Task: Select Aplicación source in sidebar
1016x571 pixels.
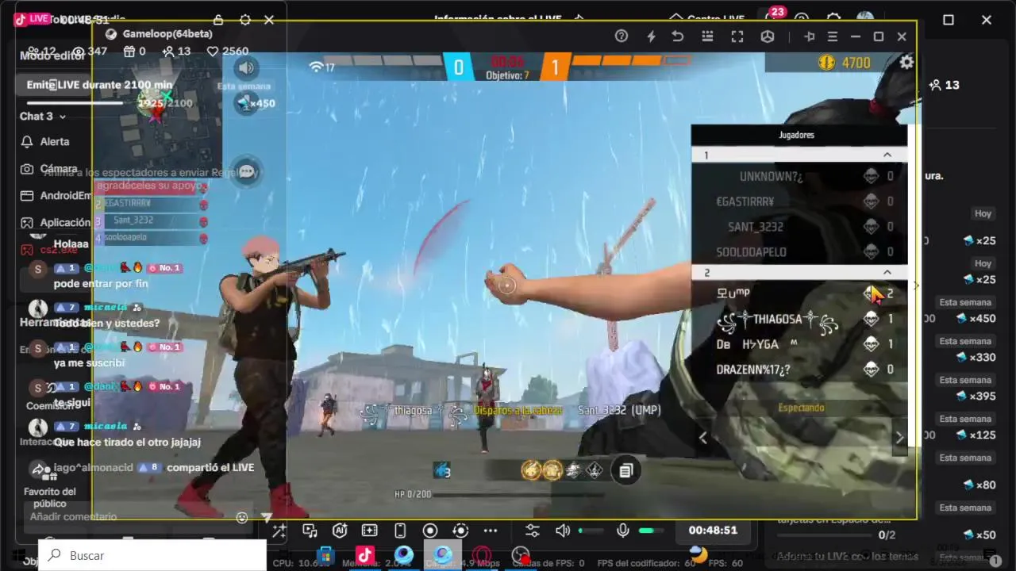Action: [x=56, y=222]
